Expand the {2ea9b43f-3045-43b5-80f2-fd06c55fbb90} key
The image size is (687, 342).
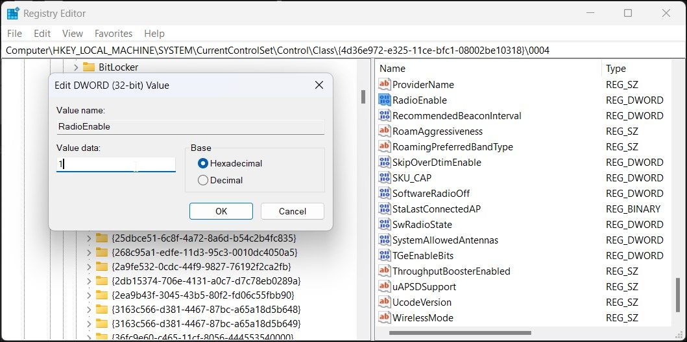coord(88,295)
